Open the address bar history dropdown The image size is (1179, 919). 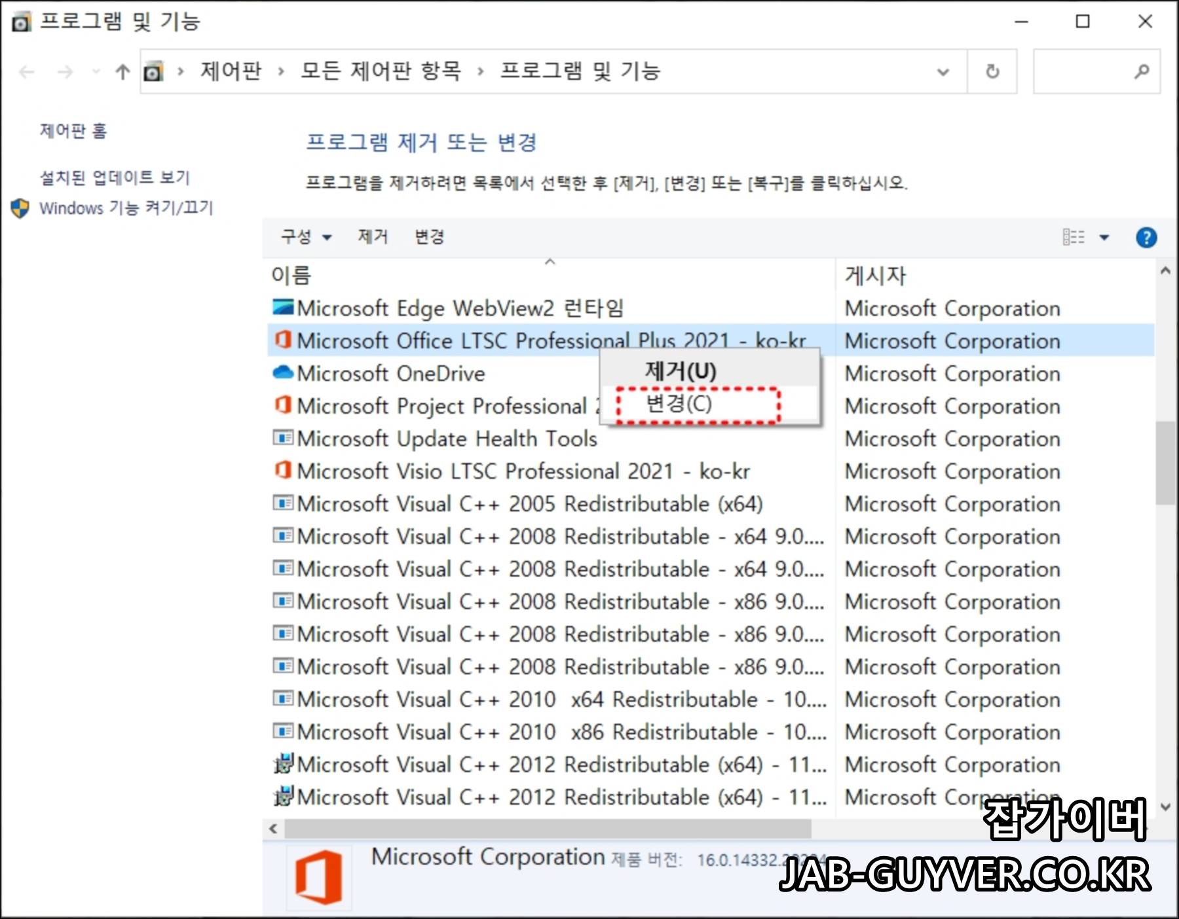(943, 71)
